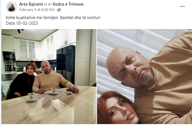192x126 pixels.
Task: Click the 'Data: 05-02-2023' text line
Action: (x=22, y=23)
